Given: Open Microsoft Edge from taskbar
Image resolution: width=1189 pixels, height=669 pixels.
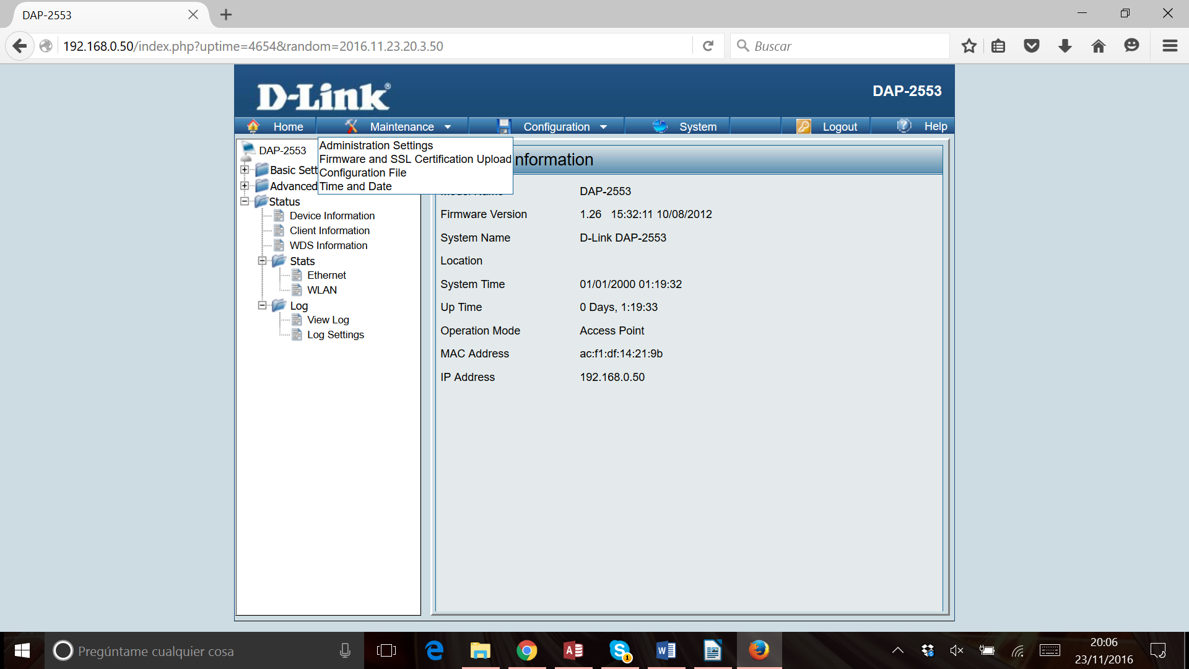Looking at the screenshot, I should click(x=434, y=650).
